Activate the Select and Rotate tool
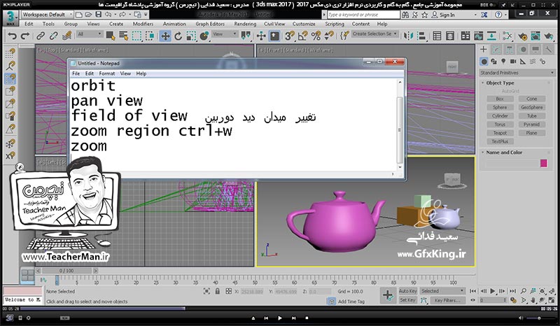Image resolution: width=560 pixels, height=326 pixels. (x=178, y=36)
